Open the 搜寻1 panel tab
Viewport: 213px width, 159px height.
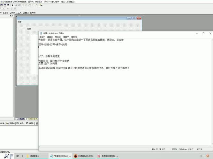[20, 123]
